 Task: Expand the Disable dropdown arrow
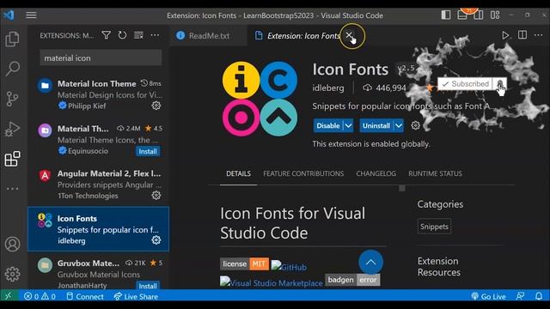[348, 126]
